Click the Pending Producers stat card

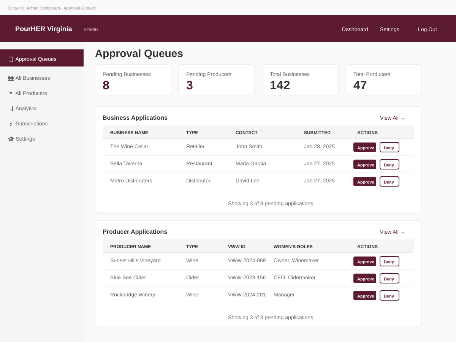pyautogui.click(x=217, y=80)
